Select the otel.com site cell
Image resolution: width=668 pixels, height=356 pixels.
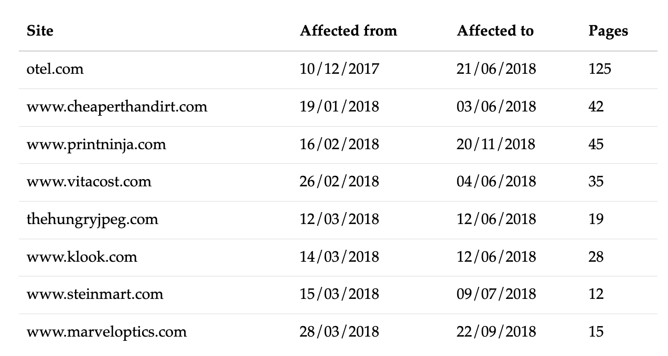coord(55,69)
